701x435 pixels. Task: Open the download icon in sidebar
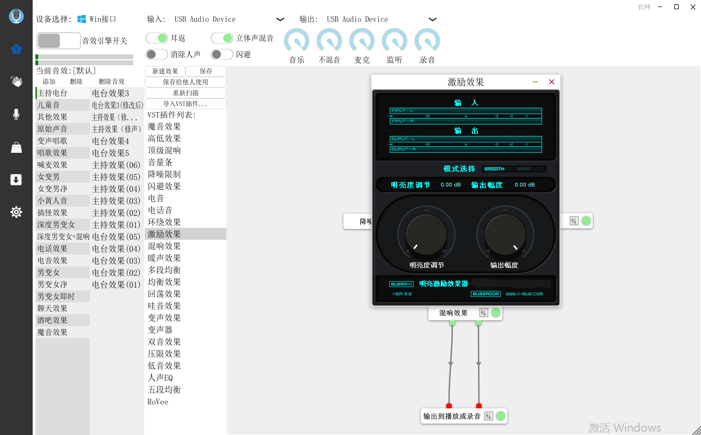point(16,180)
